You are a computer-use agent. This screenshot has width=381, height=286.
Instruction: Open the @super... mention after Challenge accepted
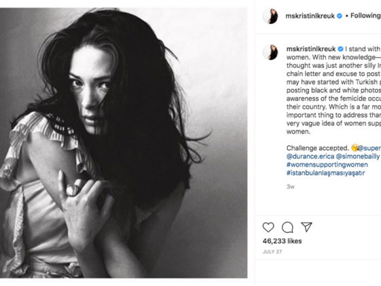coord(369,148)
